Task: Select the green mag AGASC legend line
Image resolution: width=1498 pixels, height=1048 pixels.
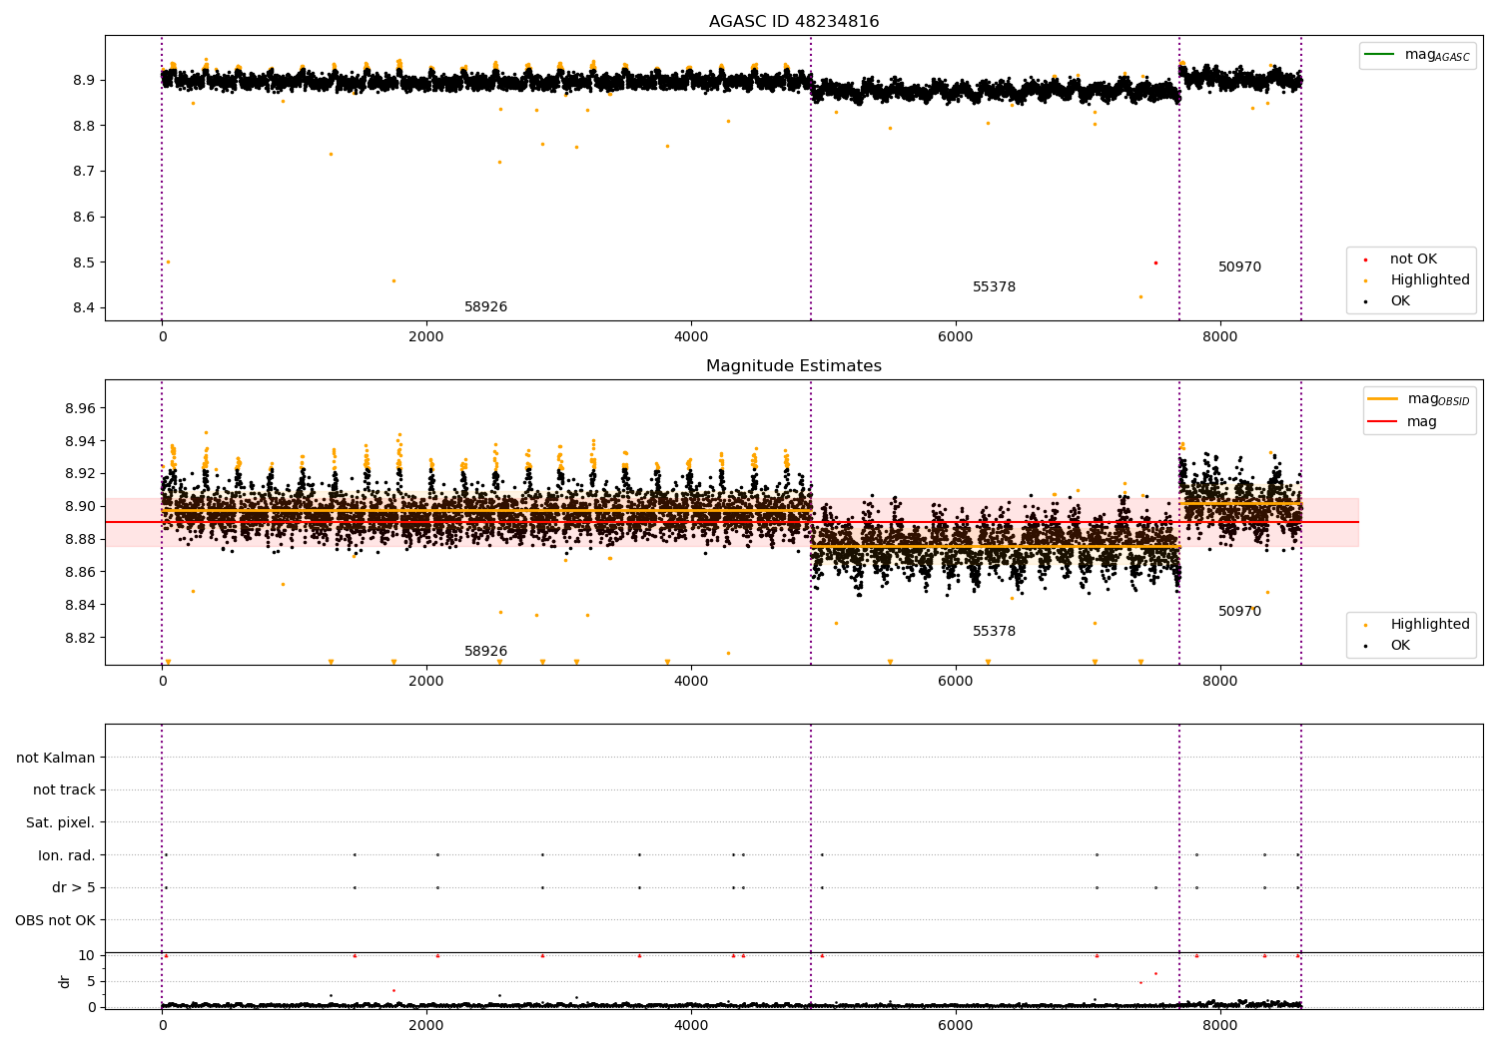Action: (1380, 54)
